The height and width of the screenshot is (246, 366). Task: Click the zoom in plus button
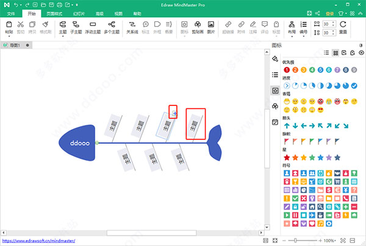320,241
